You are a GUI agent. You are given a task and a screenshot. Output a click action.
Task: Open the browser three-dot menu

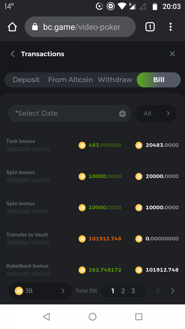point(170,27)
